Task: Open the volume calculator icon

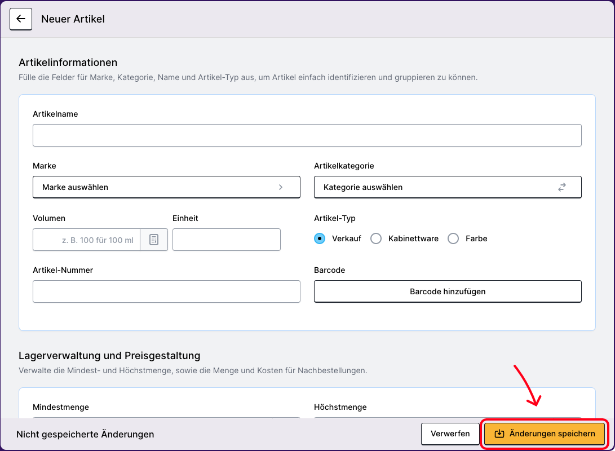Action: point(154,240)
